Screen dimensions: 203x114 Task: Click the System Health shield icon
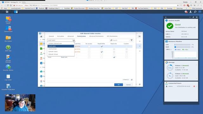[x=167, y=20]
